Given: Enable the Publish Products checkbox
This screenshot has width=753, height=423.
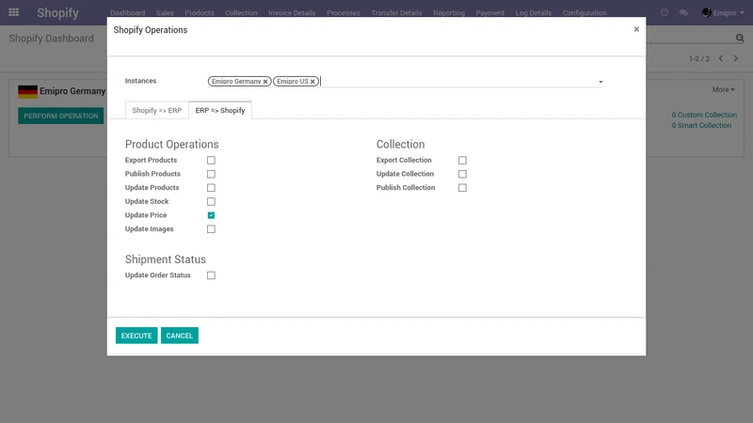Looking at the screenshot, I should coord(211,174).
